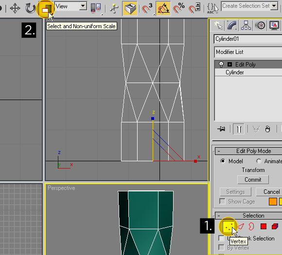Enable the By Vertex checkbox
Viewport: 282px width, 255px height.
pos(221,247)
